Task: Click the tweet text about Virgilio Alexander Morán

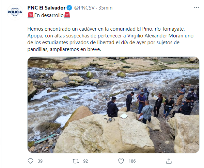Action: tap(110, 39)
